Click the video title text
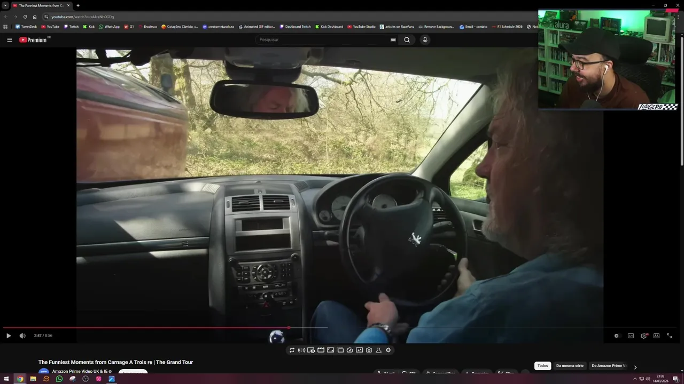Screen dimensions: 684x384 tap(115, 362)
